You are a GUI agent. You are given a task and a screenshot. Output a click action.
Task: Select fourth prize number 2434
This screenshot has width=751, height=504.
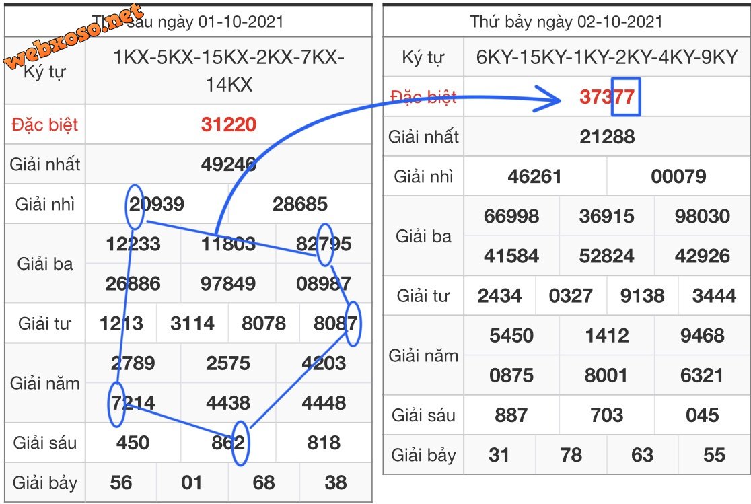499,295
